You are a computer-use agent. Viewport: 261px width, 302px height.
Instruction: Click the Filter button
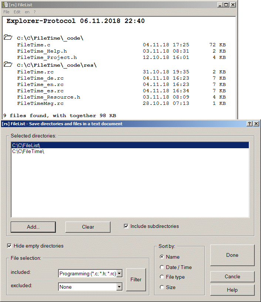(136, 279)
